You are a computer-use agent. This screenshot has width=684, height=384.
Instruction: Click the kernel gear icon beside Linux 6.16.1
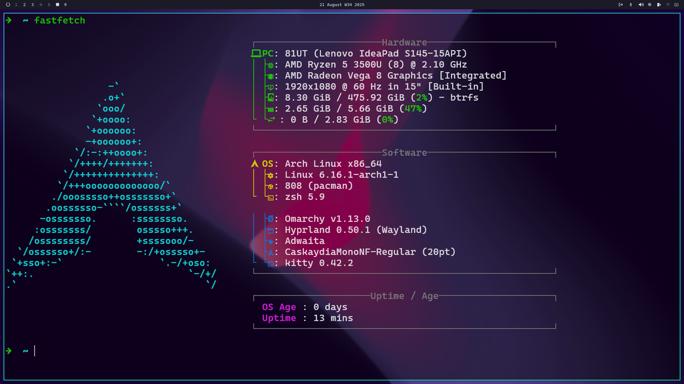[x=270, y=175]
